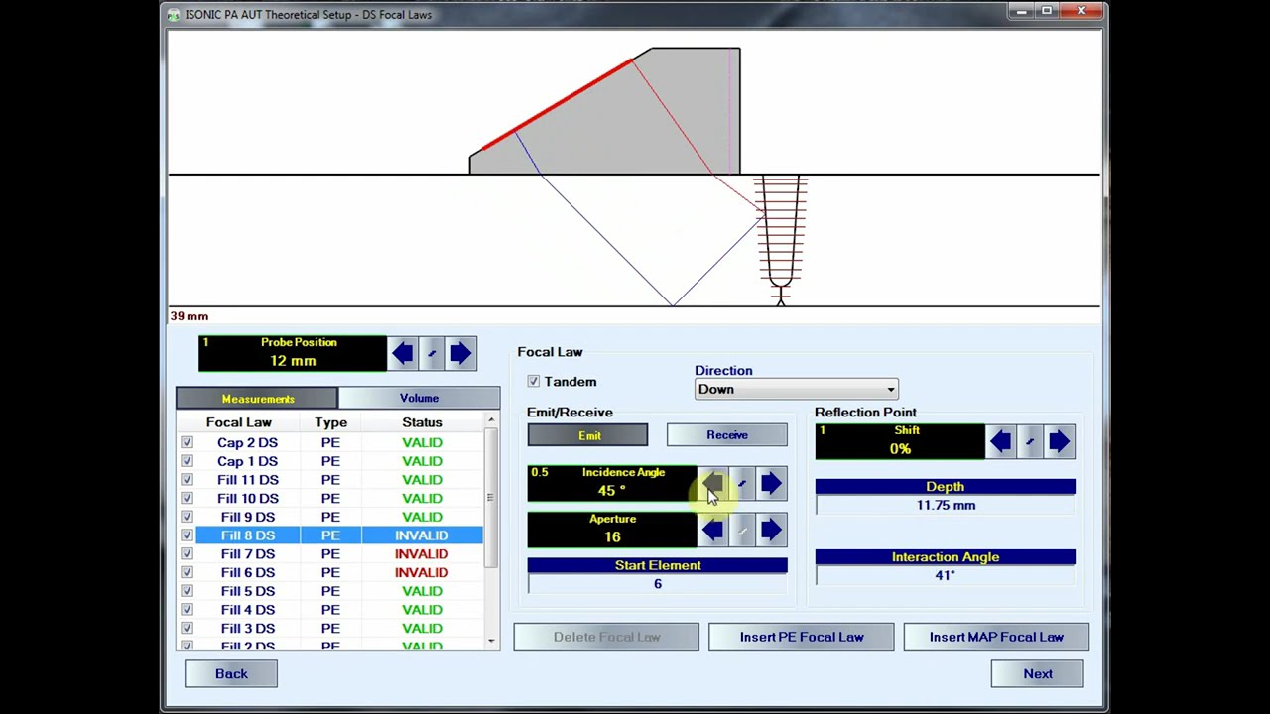Click incidence angle edit pencil icon

(x=742, y=483)
